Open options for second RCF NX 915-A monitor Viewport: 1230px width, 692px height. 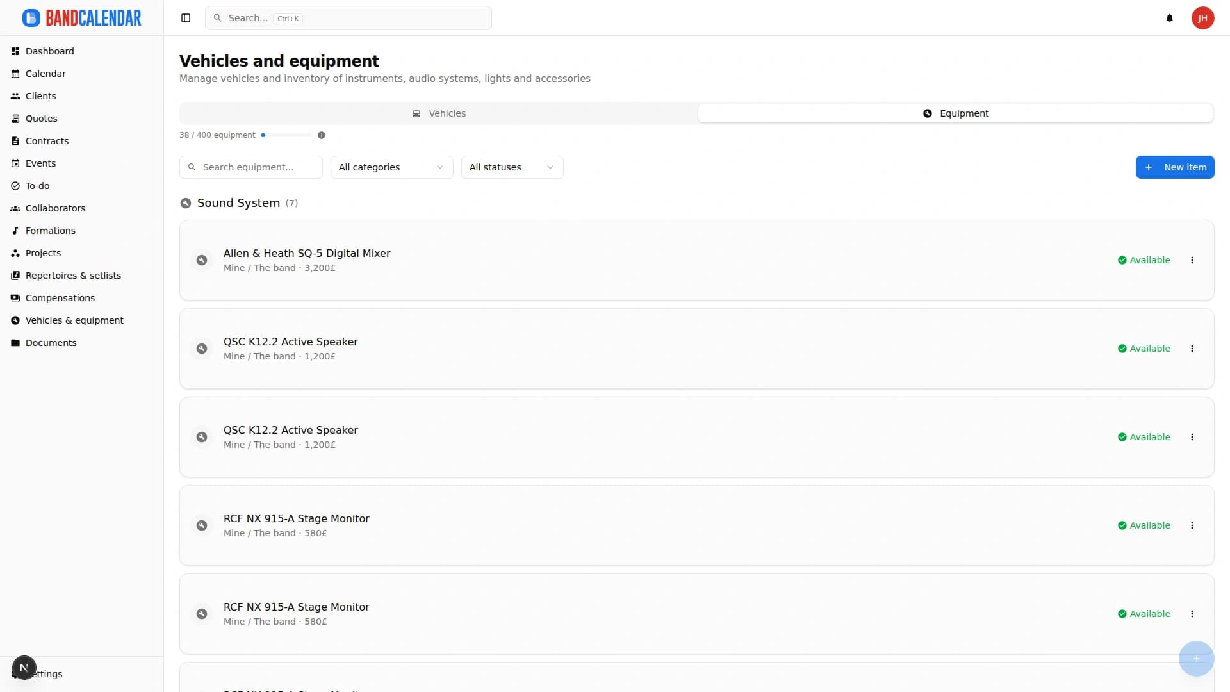point(1192,614)
